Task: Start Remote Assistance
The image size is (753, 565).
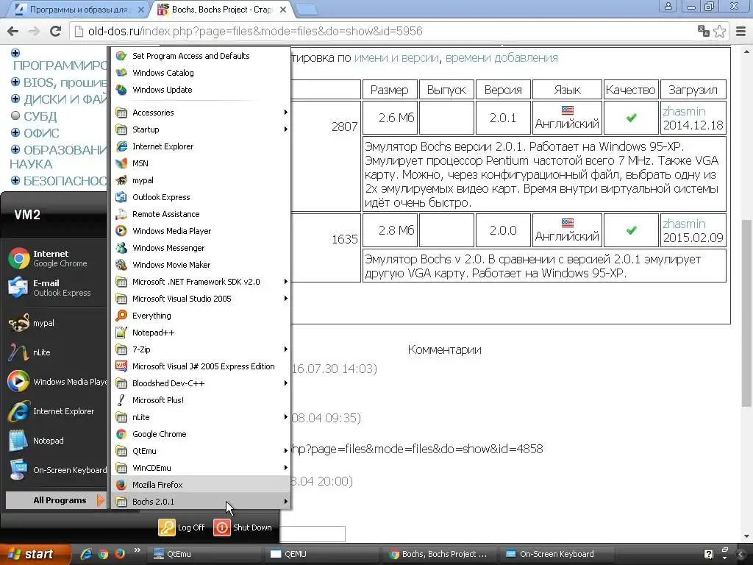Action: 201,214
